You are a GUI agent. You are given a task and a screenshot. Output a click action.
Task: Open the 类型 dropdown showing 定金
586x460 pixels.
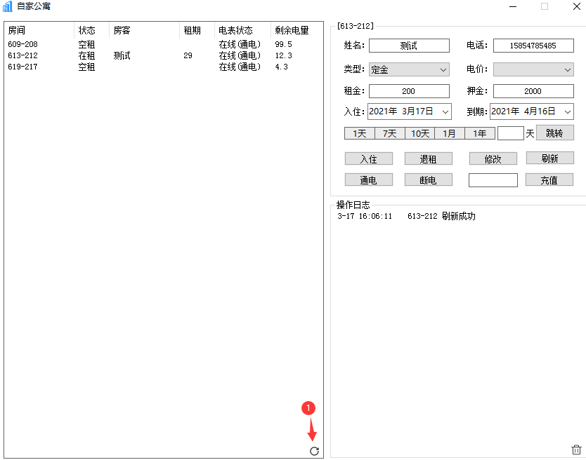409,69
